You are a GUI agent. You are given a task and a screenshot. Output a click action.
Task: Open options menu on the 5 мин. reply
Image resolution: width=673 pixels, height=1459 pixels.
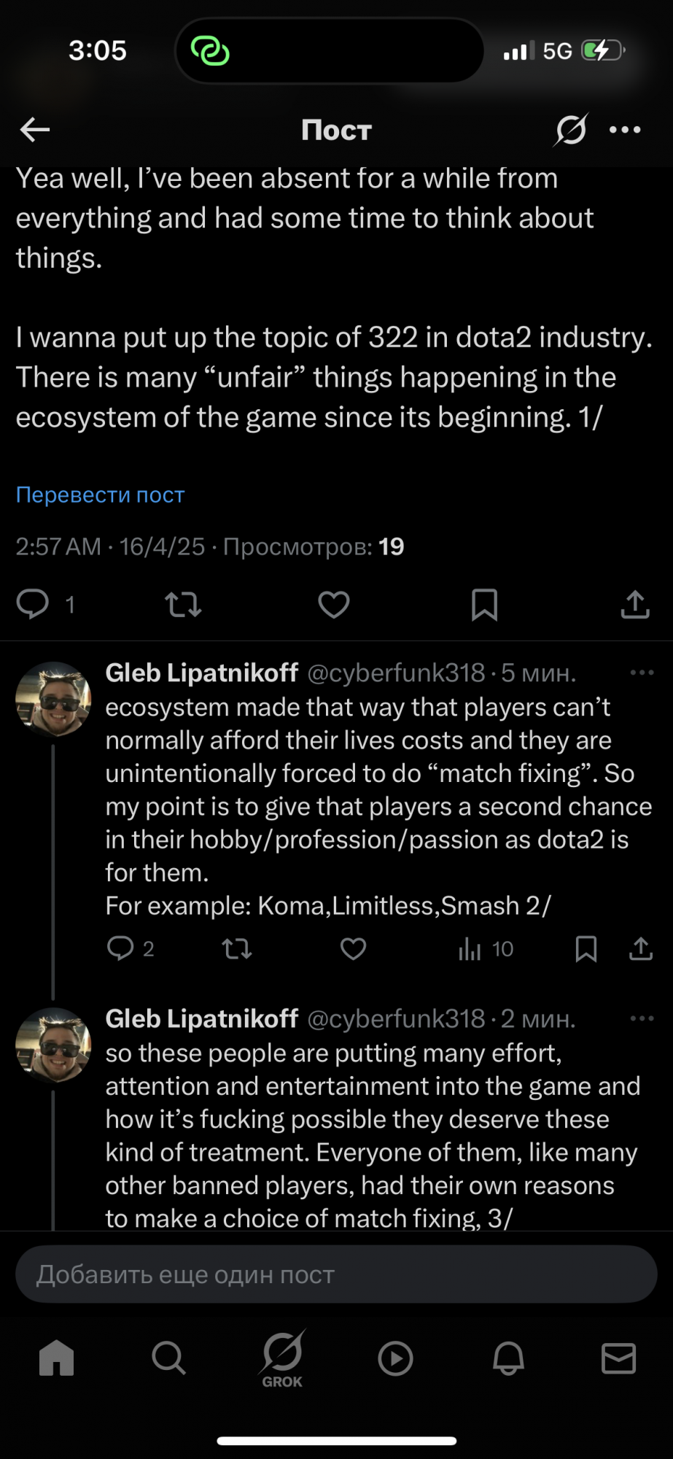click(x=642, y=673)
